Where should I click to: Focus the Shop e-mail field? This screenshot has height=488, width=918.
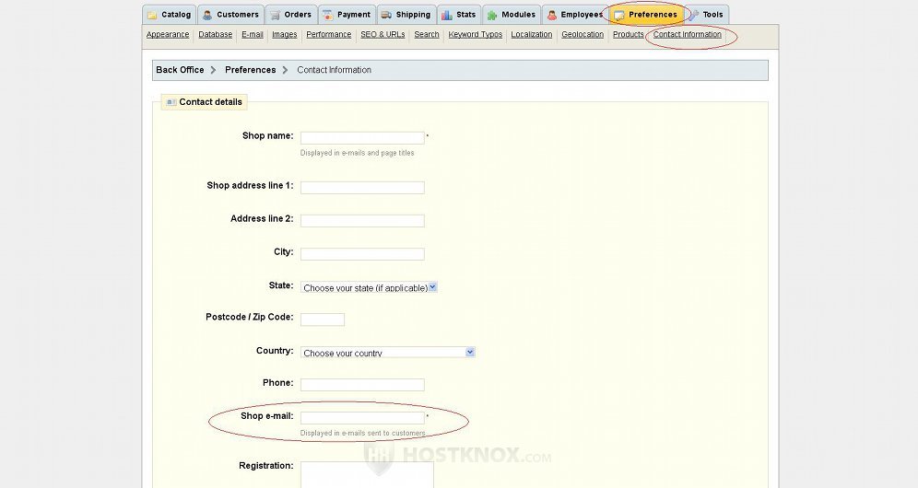point(362,418)
